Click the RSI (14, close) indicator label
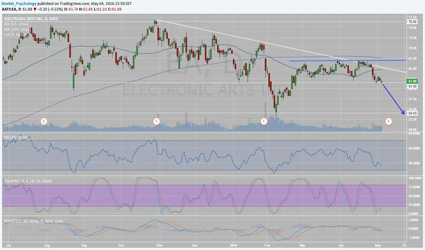The width and height of the screenshot is (425, 250). (x=16, y=137)
